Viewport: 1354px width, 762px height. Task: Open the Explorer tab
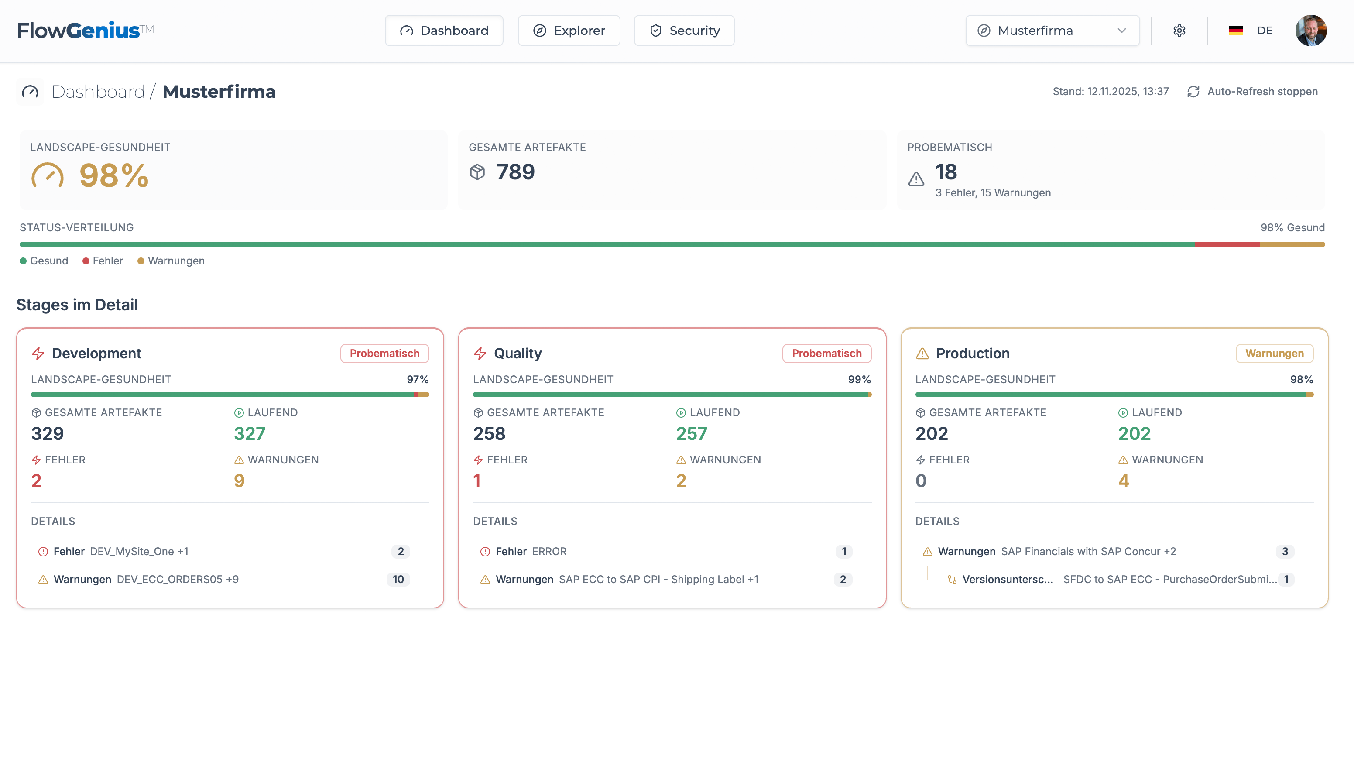click(569, 31)
